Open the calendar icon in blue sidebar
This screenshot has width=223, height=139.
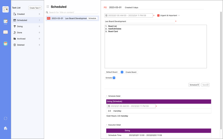pyautogui.click(x=5, y=43)
